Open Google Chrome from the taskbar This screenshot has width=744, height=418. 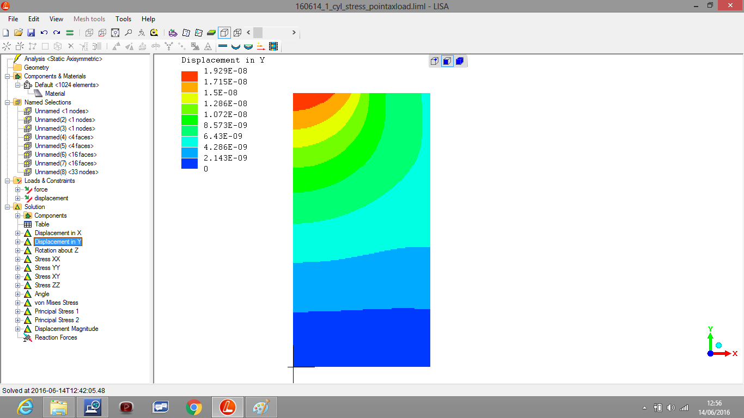[194, 407]
